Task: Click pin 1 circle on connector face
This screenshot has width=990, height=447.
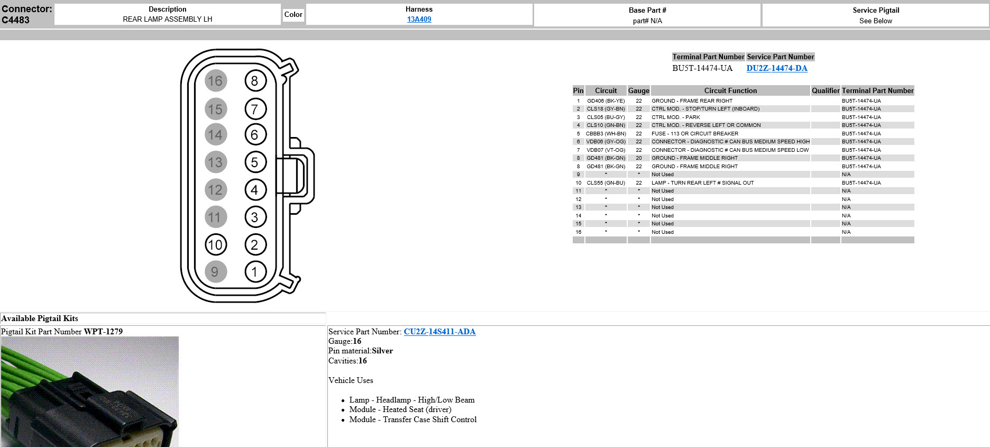Action: pyautogui.click(x=255, y=272)
